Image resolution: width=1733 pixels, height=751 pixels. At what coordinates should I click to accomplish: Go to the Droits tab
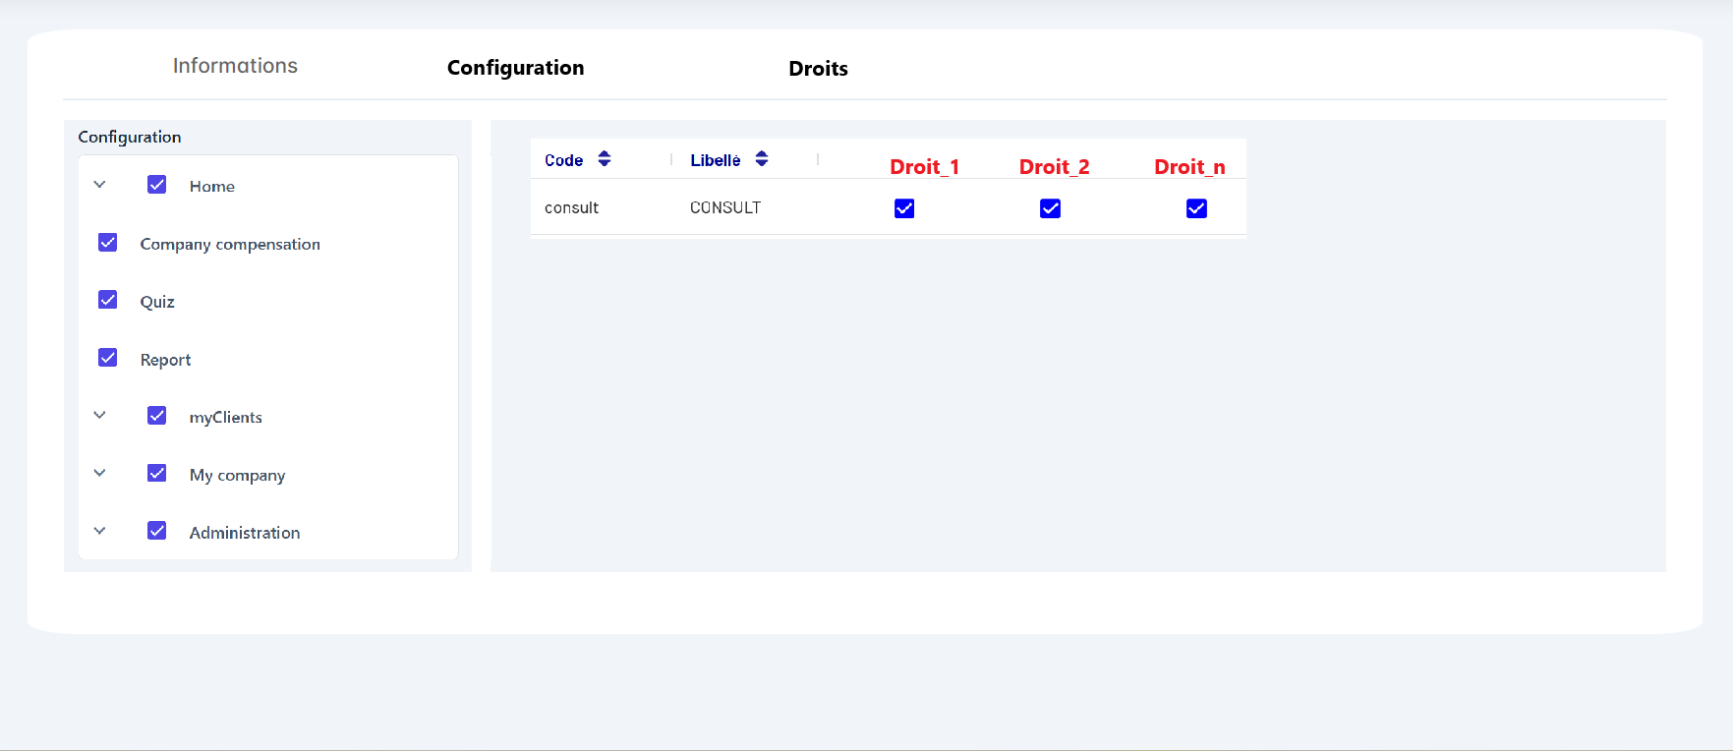[818, 69]
